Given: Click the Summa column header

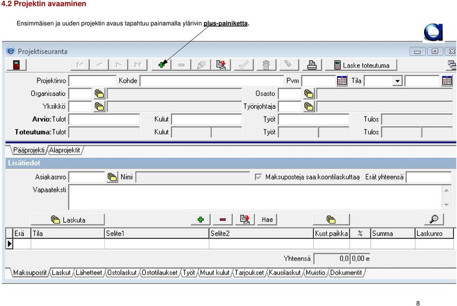Looking at the screenshot, I should 393,234.
